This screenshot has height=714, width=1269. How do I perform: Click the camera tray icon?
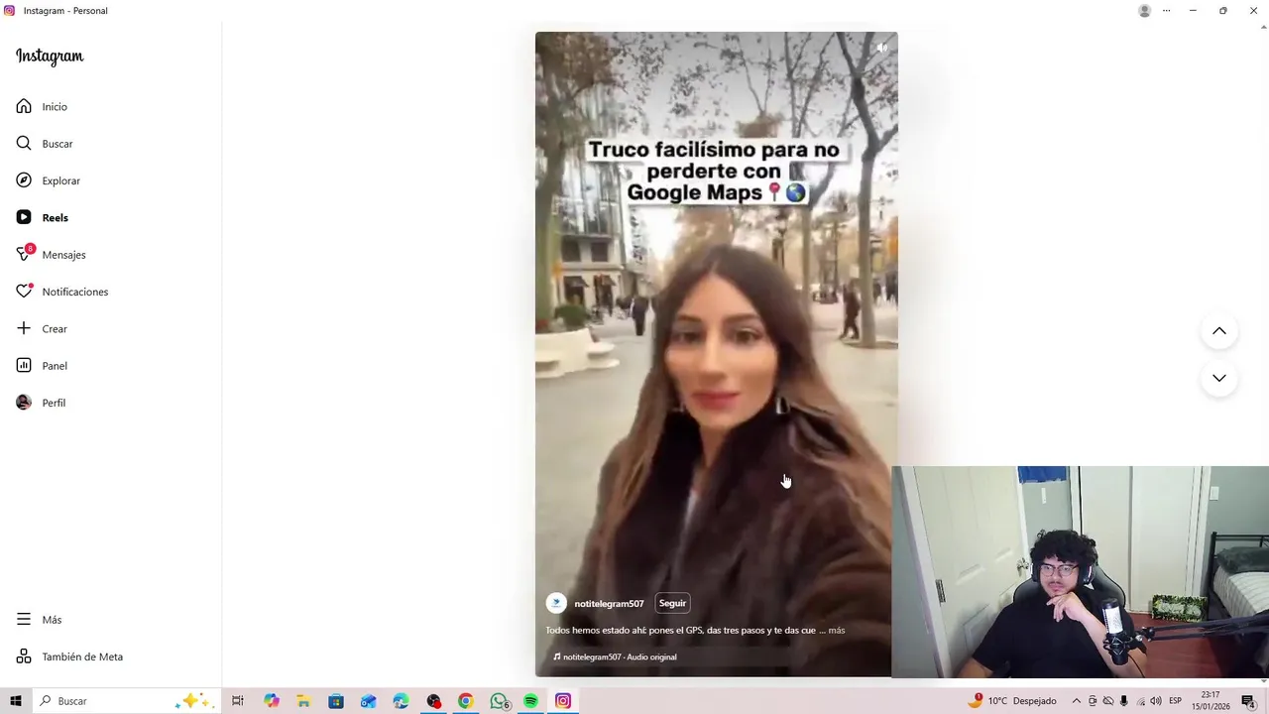(1093, 701)
